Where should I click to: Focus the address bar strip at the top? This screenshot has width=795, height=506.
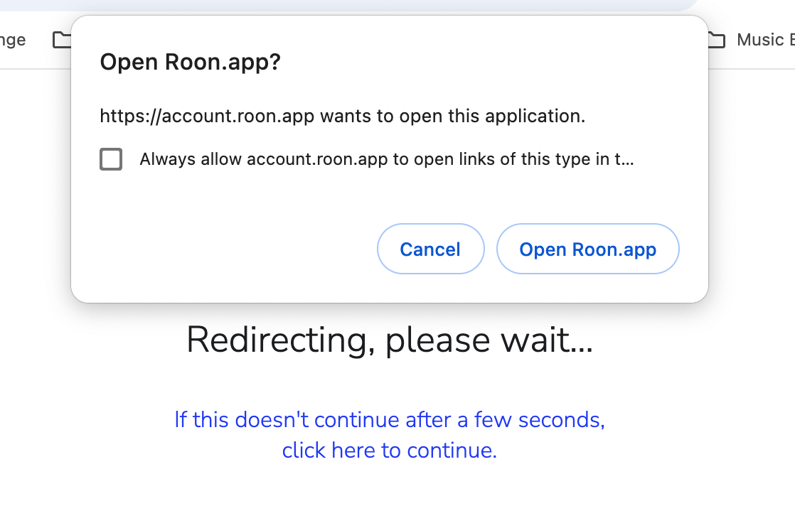tap(350, 5)
